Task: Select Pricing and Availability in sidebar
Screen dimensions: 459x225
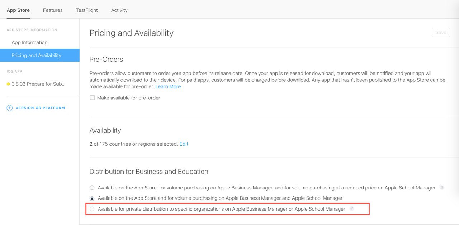Action: pos(39,55)
